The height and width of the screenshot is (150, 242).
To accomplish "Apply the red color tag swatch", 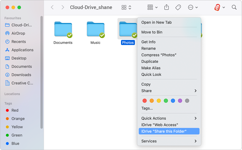I will tap(145, 101).
